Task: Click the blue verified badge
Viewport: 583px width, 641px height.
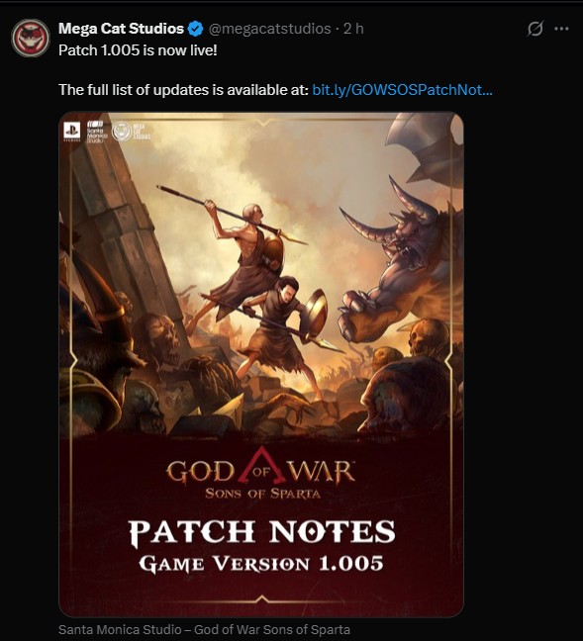Action: coord(196,29)
